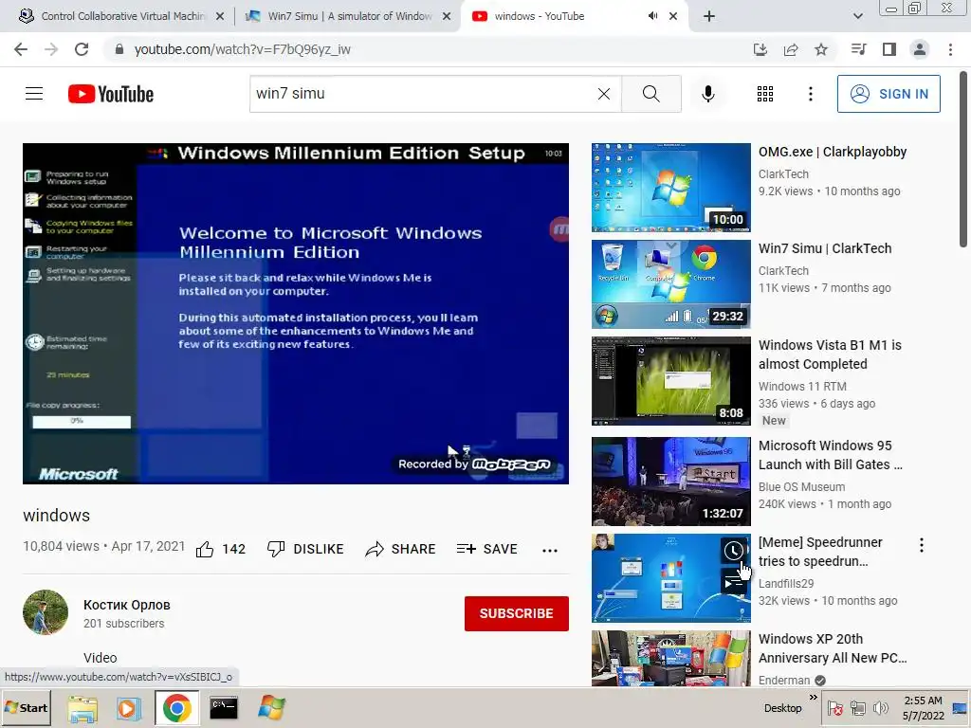Open YouTube settings three-dot menu
The height and width of the screenshot is (728, 971).
click(x=810, y=94)
